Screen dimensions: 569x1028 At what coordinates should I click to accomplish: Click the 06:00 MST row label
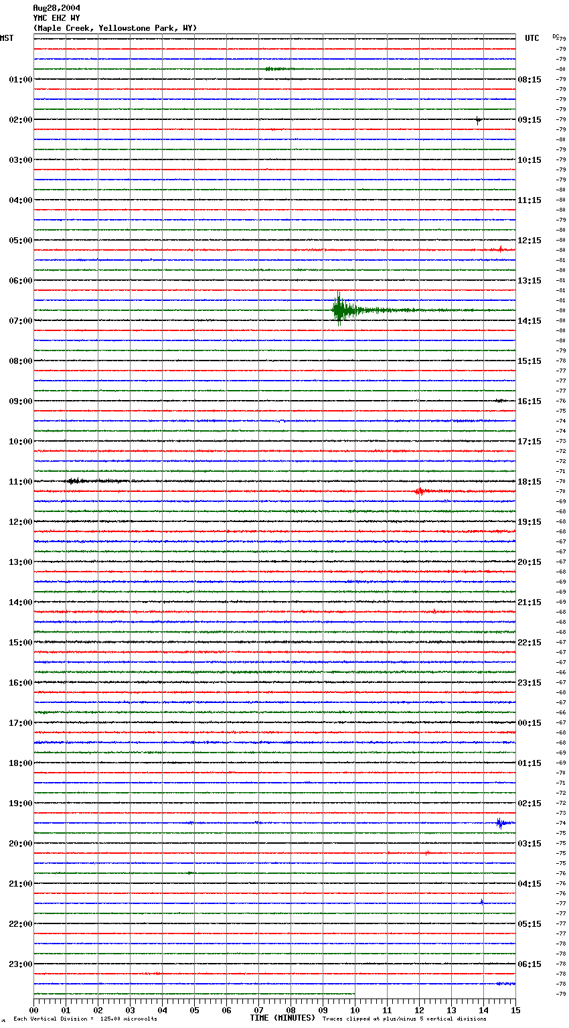[20, 281]
